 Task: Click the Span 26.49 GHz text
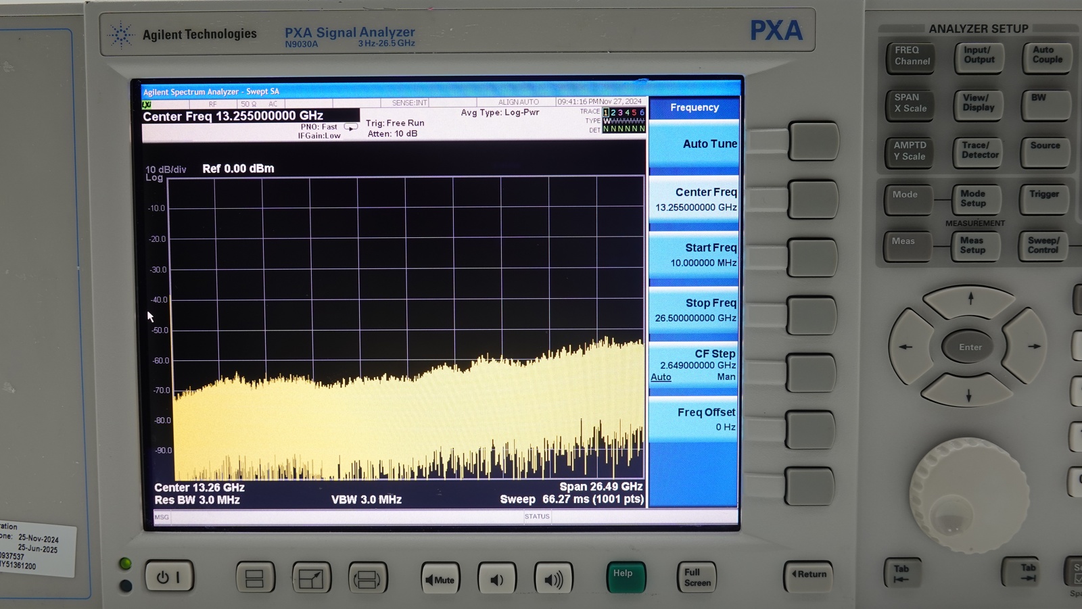[x=601, y=487]
